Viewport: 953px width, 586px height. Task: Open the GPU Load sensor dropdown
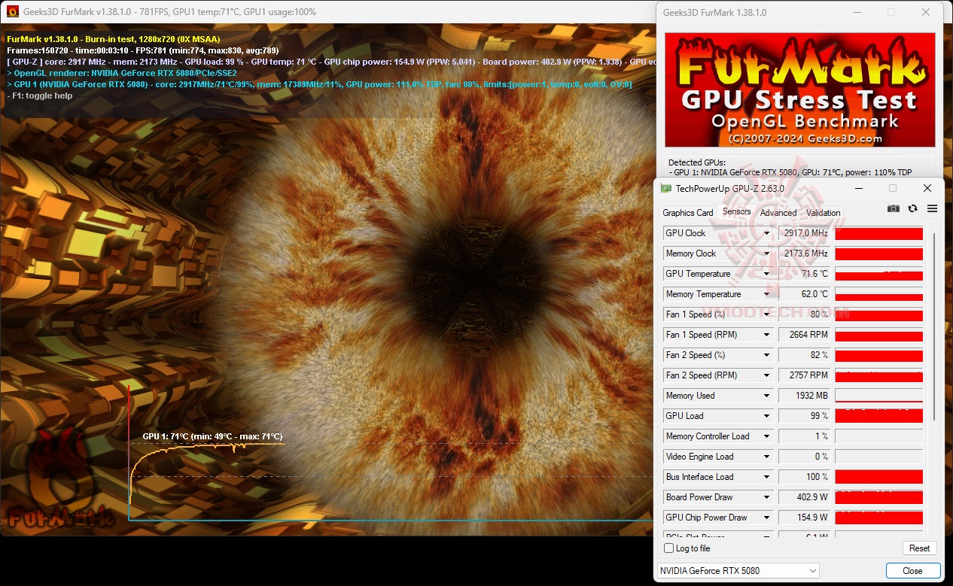(x=767, y=416)
